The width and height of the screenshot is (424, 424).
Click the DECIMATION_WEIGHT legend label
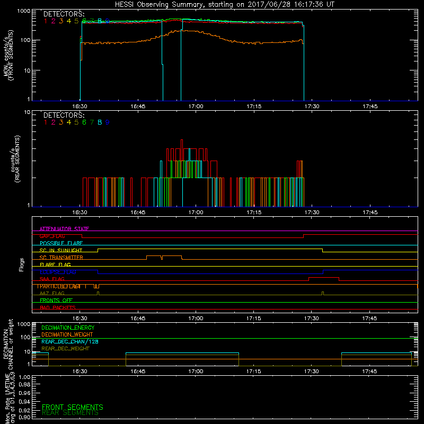pos(67,334)
